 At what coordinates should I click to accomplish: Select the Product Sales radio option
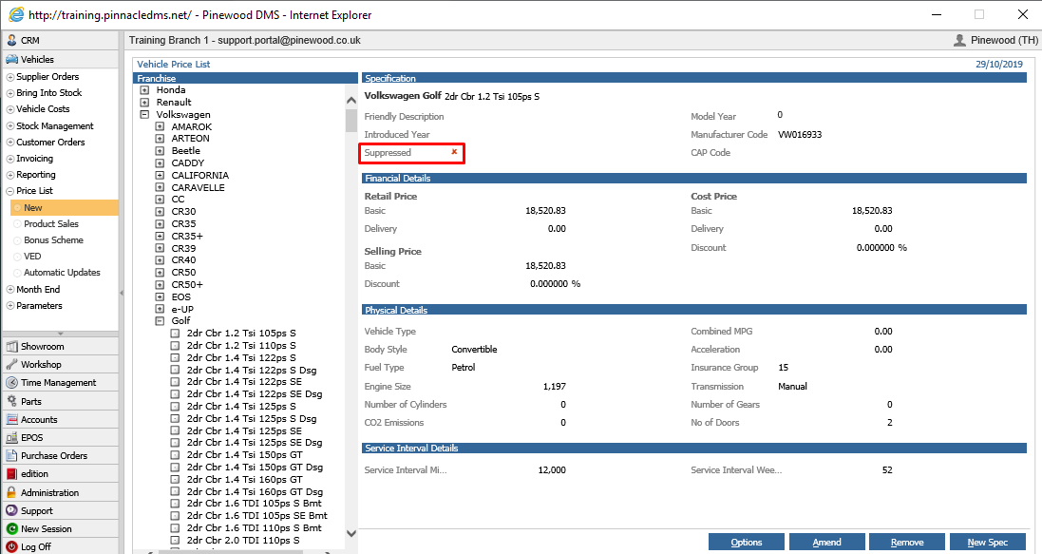click(17, 224)
